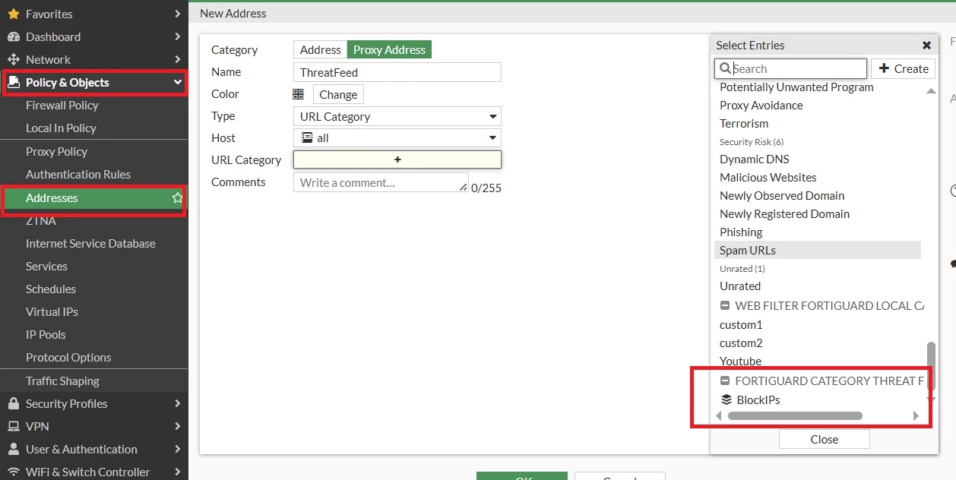Click the plus in URL Category field
This screenshot has width=956, height=480.
[397, 159]
